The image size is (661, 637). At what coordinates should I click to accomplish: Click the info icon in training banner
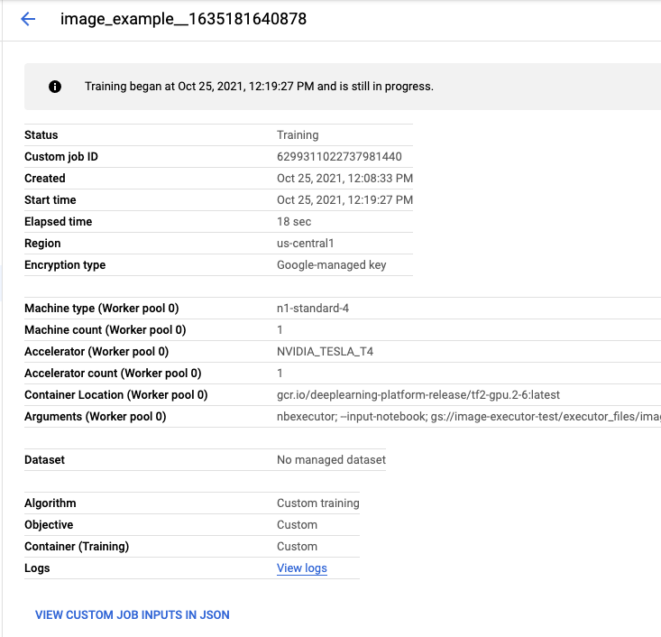pos(55,87)
